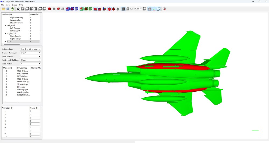269x143 pixels.
Task: Select the RightWheelFlag node
Action: tap(16, 17)
